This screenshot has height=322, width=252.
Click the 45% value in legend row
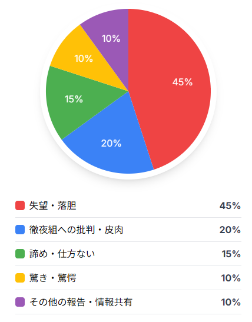(230, 205)
